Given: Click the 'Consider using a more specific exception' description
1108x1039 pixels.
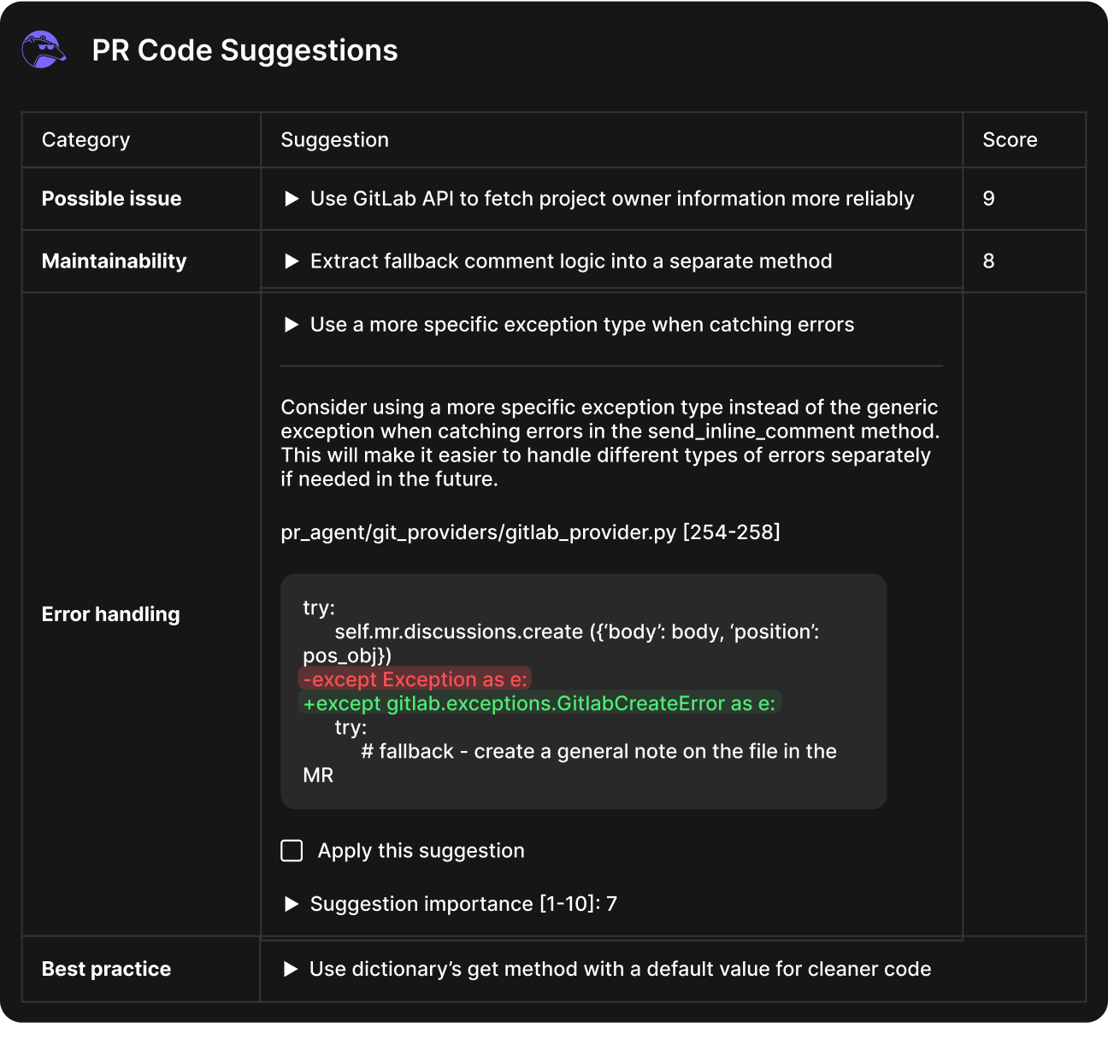Looking at the screenshot, I should click(610, 443).
